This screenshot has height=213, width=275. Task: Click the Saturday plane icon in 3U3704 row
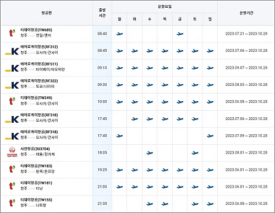tap(195, 153)
